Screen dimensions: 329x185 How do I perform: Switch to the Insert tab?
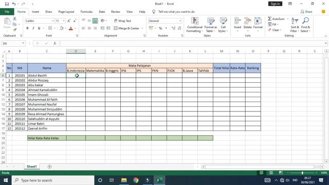pyautogui.click(x=35, y=12)
